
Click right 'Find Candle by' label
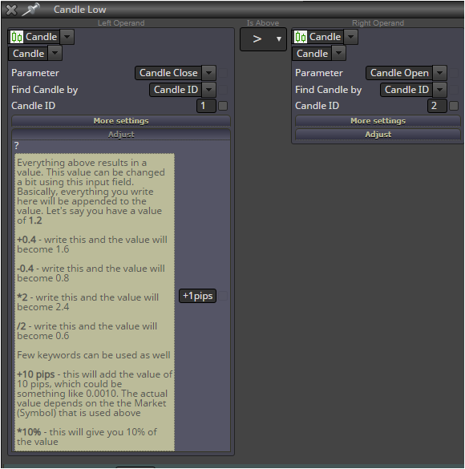pyautogui.click(x=329, y=90)
